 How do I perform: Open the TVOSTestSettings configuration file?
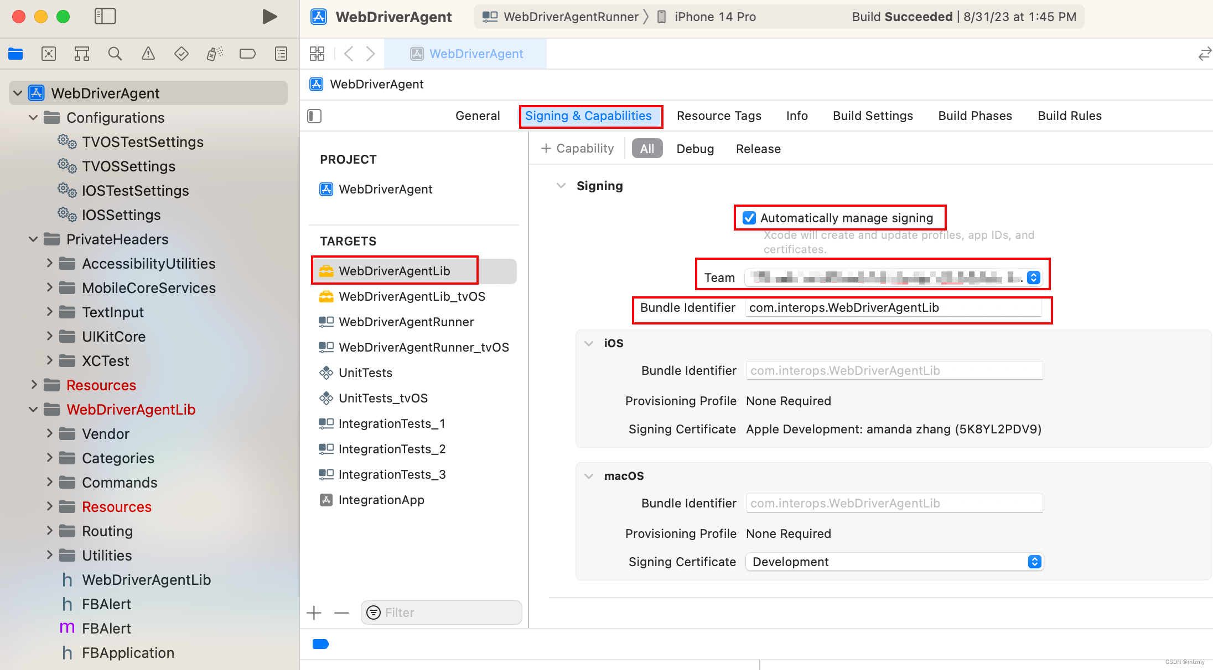(x=131, y=142)
